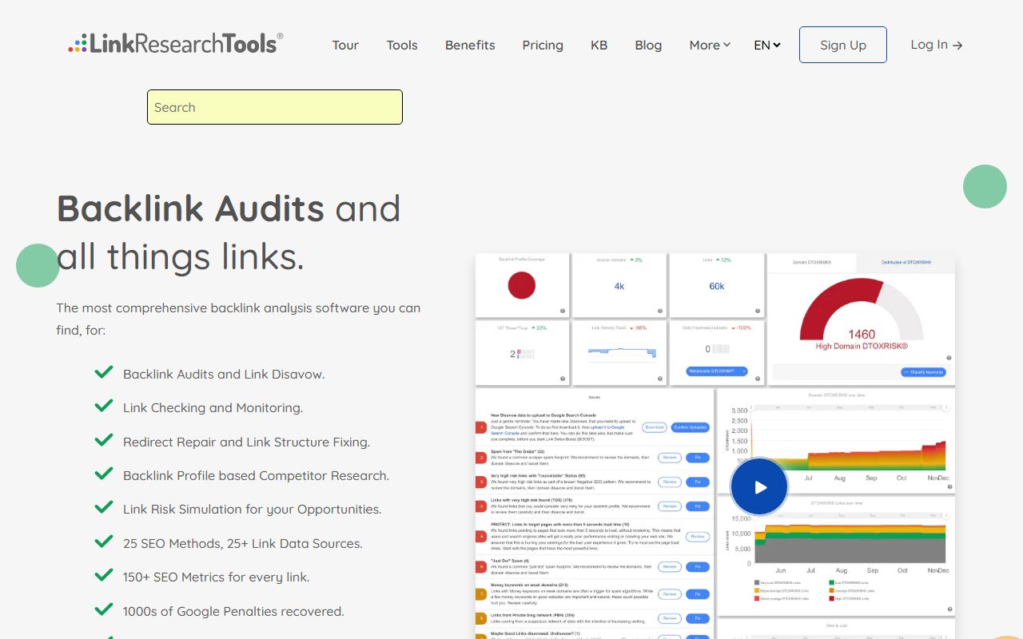Click 'Redirect Repair and Link Structure Fixing.' text
This screenshot has height=639, width=1023.
click(246, 442)
